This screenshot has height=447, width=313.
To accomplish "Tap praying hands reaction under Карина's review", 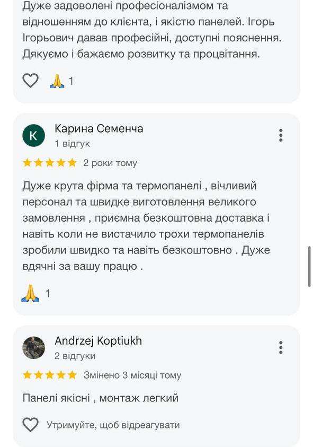I will (31, 293).
